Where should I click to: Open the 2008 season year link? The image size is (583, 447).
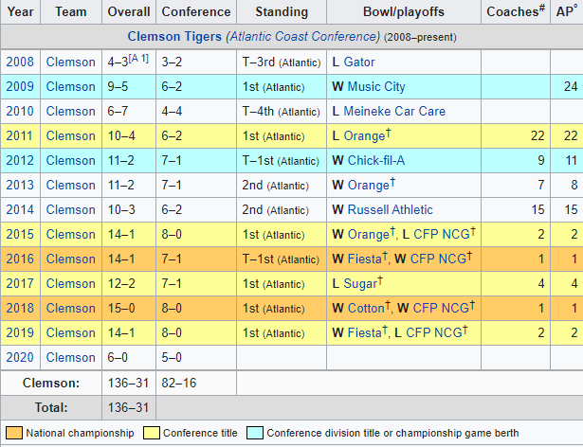[20, 62]
